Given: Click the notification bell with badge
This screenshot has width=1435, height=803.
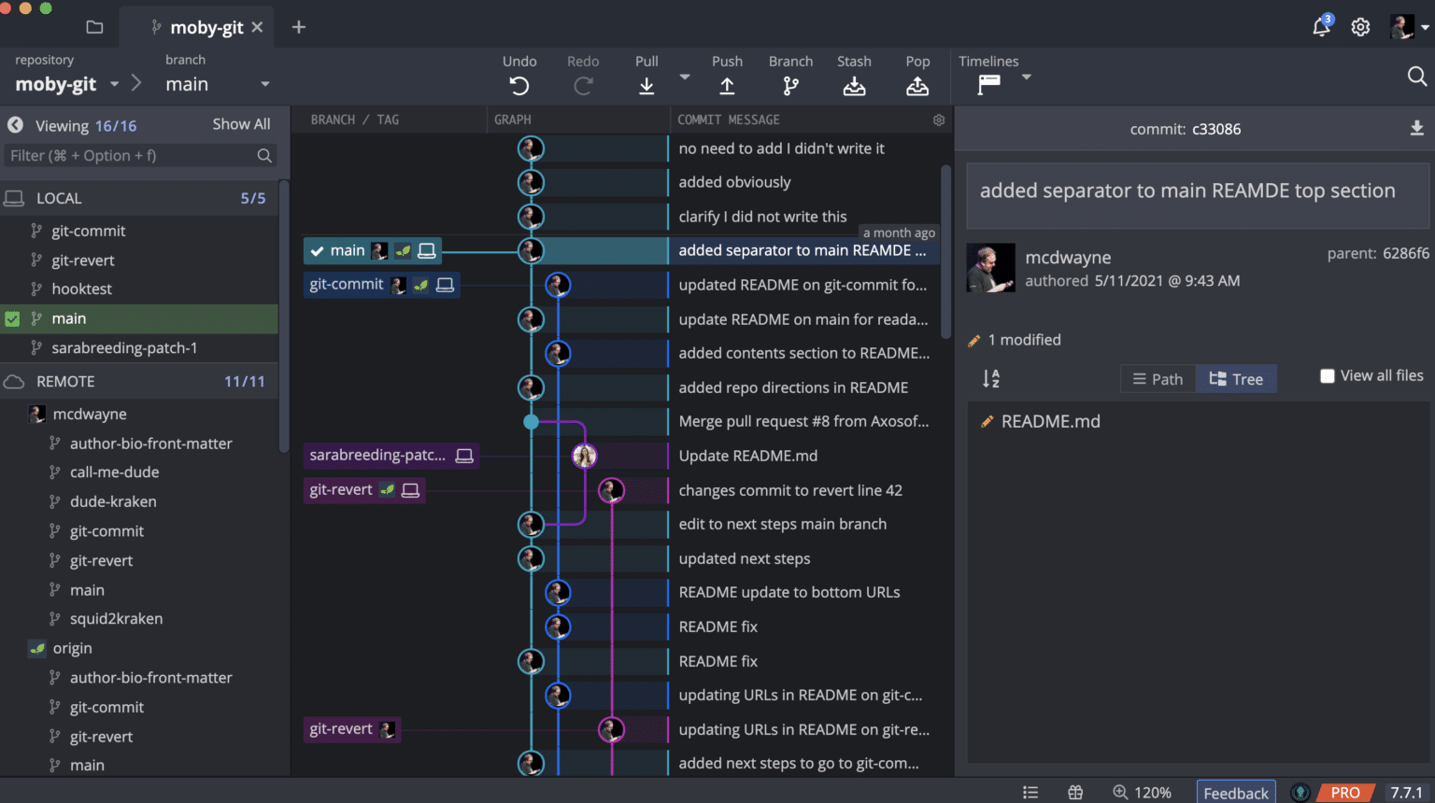Looking at the screenshot, I should pos(1320,27).
